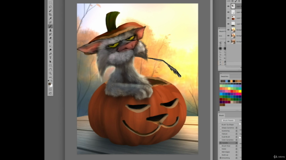Close the Brush panel with its x
Screen dimensions: 286x160
click(219, 112)
